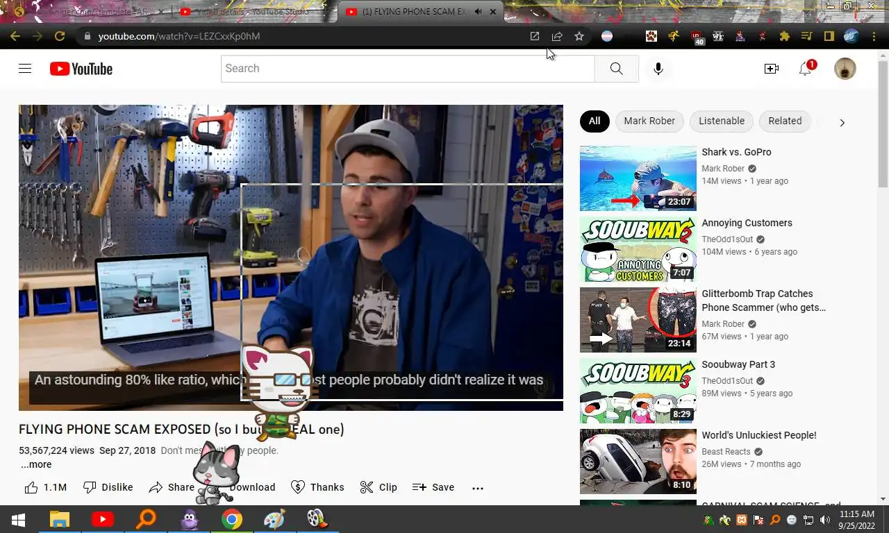The height and width of the screenshot is (533, 889).
Task: Go back to the previous page
Action: pos(15,36)
